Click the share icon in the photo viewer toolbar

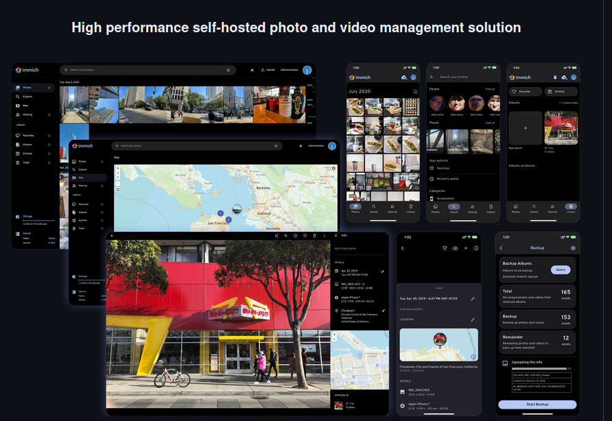pos(276,236)
